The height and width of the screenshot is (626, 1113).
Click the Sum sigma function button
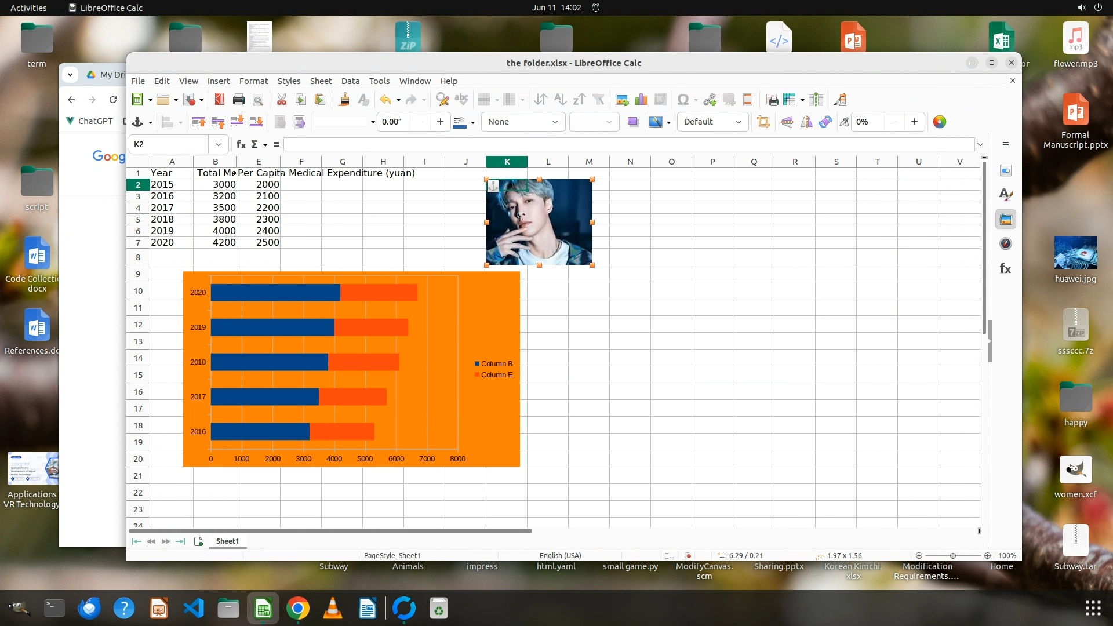tap(254, 144)
